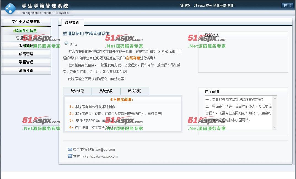The height and width of the screenshot is (179, 296).
Task: Click line 1、本程序由10软件技术班制作
Action: point(92,107)
